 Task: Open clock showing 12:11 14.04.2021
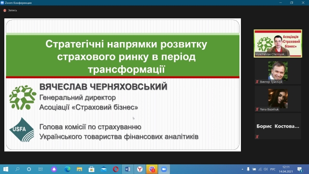pyautogui.click(x=286, y=169)
